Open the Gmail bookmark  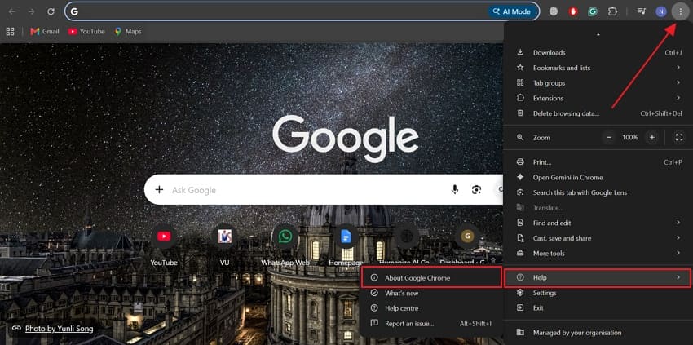click(45, 32)
